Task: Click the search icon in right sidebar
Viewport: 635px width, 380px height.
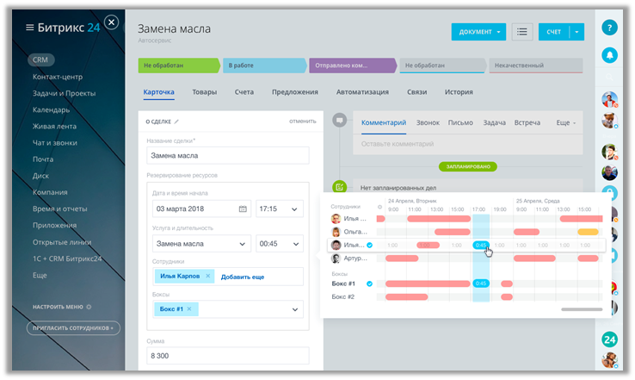Action: pos(609,78)
